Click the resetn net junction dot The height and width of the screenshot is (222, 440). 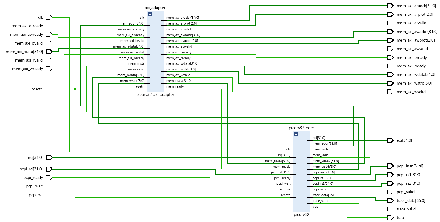pyautogui.click(x=75, y=89)
